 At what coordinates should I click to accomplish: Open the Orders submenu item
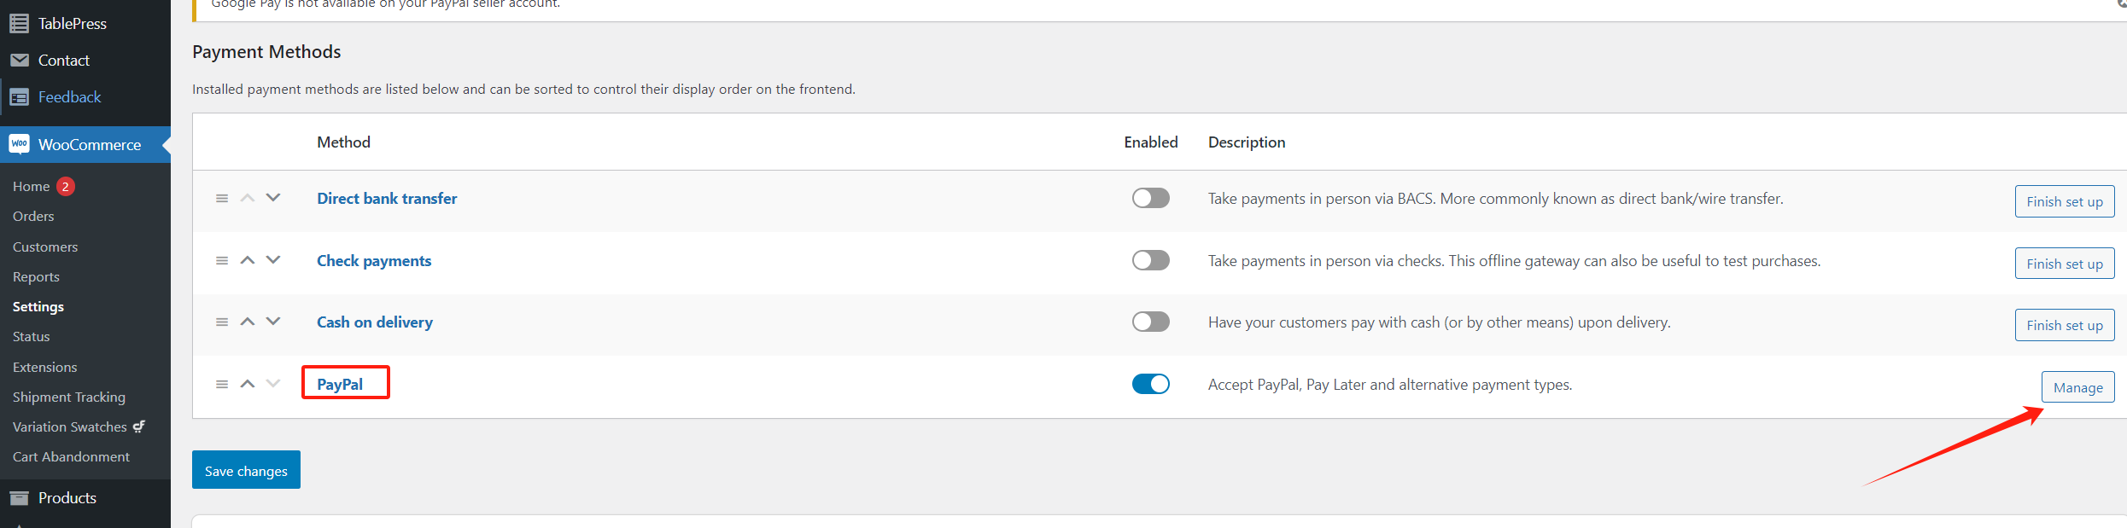coord(33,217)
